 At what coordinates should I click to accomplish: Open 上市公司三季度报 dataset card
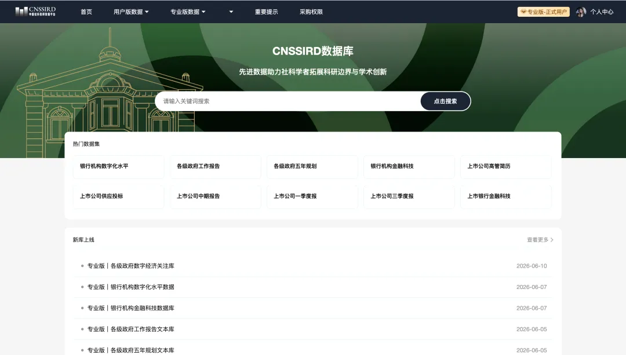click(x=409, y=196)
